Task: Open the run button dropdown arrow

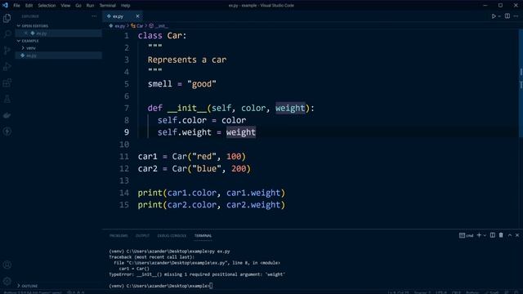Action: 499,16
